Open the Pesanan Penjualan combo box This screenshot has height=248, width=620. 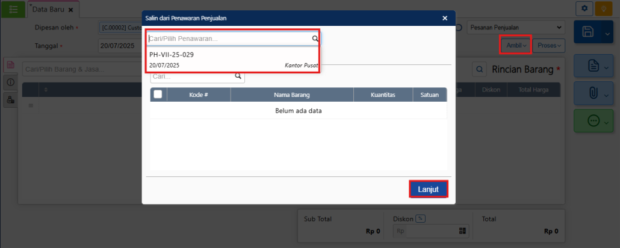coord(516,27)
